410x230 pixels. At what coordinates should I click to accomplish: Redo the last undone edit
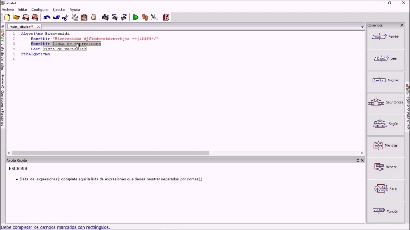[56, 18]
